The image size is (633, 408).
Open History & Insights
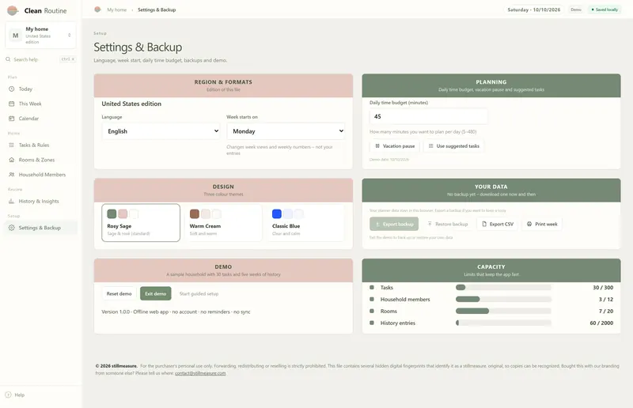[x=40, y=201]
